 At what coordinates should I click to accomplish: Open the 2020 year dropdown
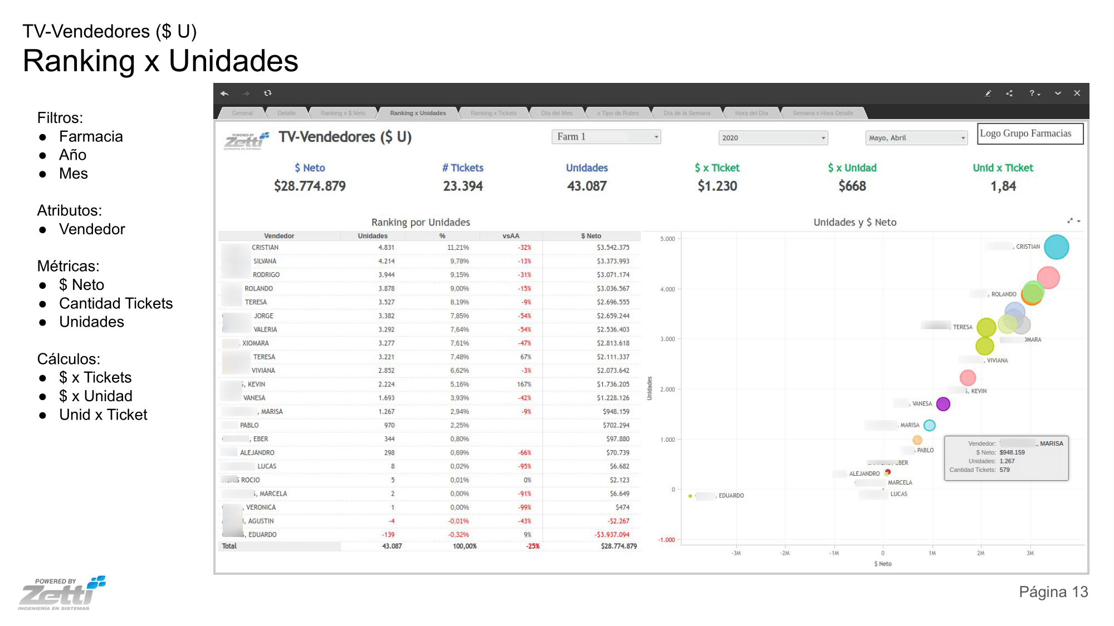(x=773, y=138)
